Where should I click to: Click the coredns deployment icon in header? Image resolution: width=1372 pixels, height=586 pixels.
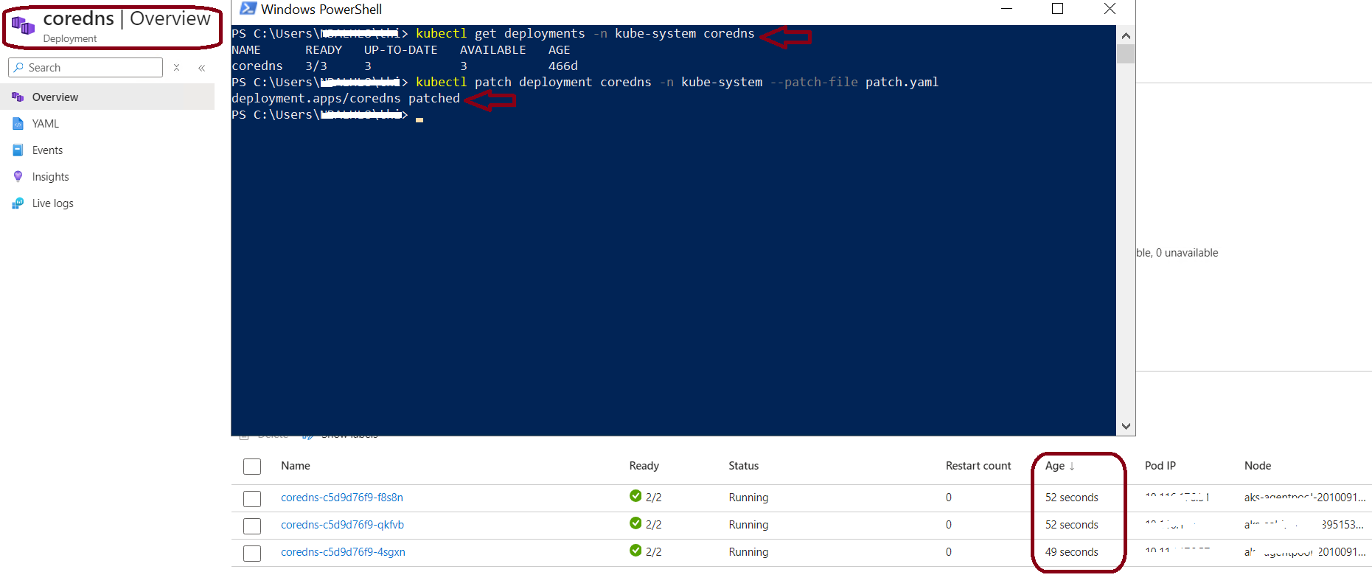coord(23,27)
